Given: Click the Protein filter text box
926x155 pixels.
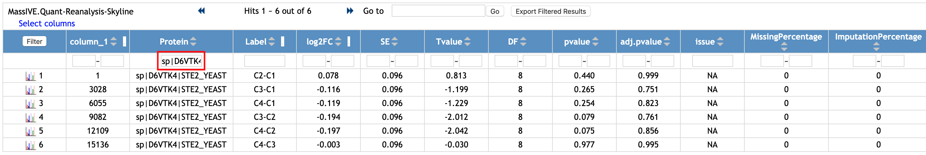Looking at the screenshot, I should 181,61.
